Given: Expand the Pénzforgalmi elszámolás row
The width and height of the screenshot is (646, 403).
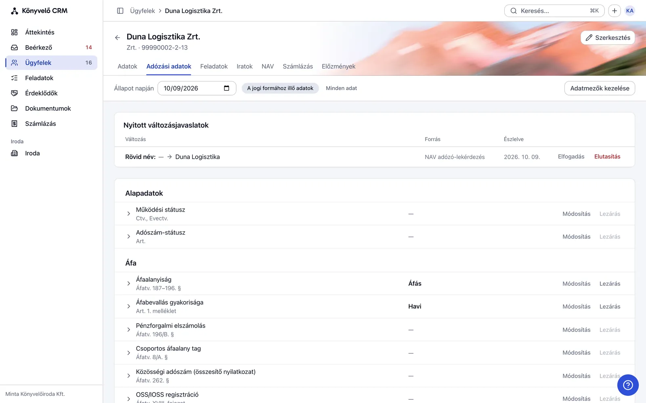Looking at the screenshot, I should coord(129,330).
